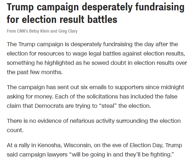Click the quote 'will be going in and they'll be fighting'
The width and height of the screenshot is (196, 164).
coord(121,154)
